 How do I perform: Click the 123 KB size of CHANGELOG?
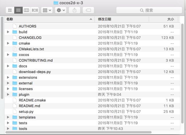[x=167, y=38]
